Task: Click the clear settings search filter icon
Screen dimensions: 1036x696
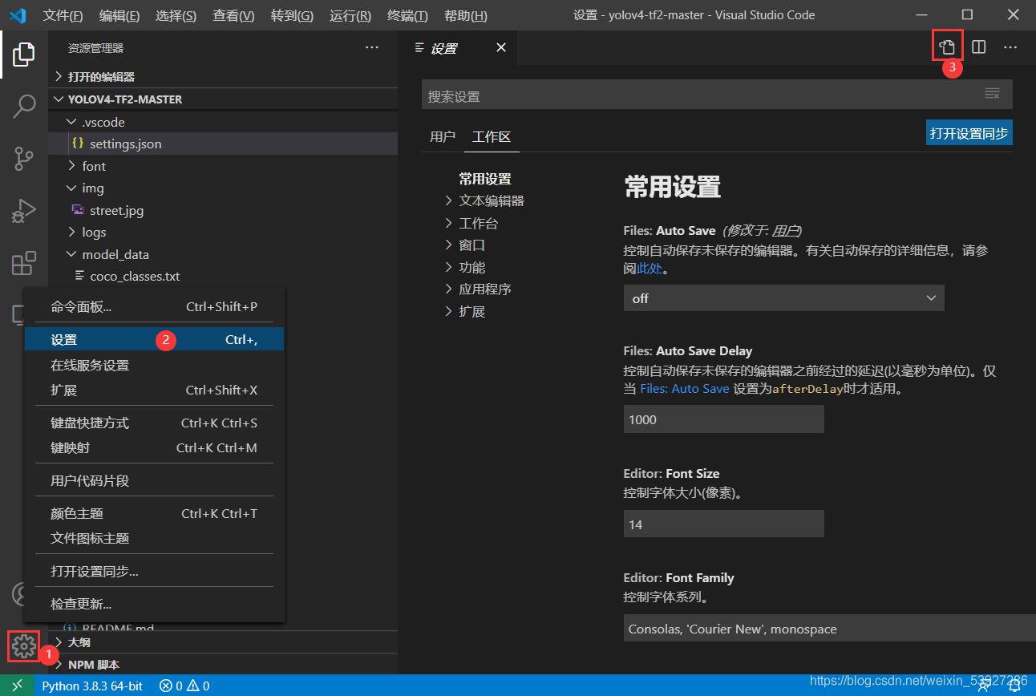Action: (x=992, y=94)
